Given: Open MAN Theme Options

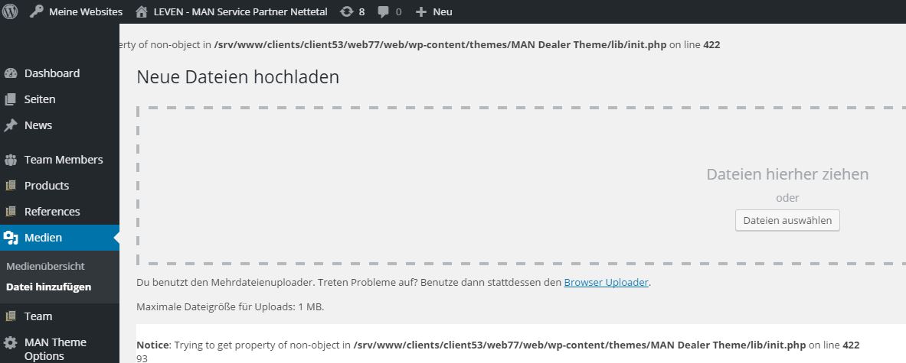Looking at the screenshot, I should click(x=55, y=349).
